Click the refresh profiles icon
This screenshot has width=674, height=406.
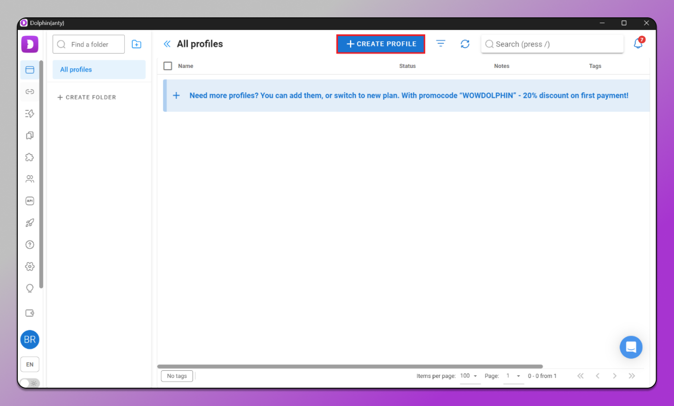coord(465,44)
